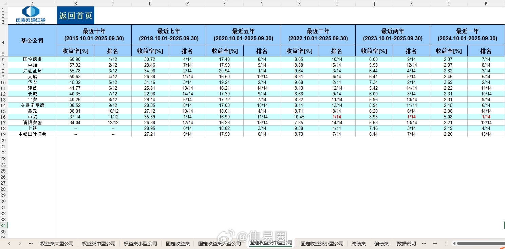
Task: Click the vertical dots tab bar splitter
Action: point(446,244)
